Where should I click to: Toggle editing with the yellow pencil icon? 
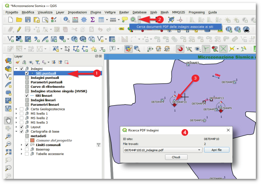[x=19, y=30]
